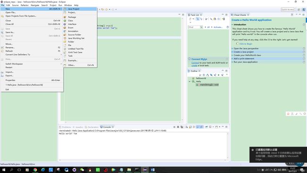Choose Export... in File menu
Screen dimensions: 307x173
pos(32,76)
